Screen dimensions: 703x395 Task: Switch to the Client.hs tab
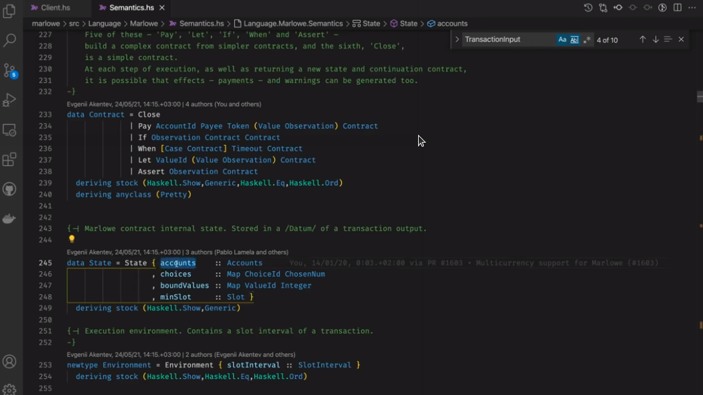click(55, 8)
